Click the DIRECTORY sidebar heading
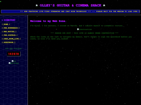The height and width of the screenshot is (105, 141). [9, 20]
